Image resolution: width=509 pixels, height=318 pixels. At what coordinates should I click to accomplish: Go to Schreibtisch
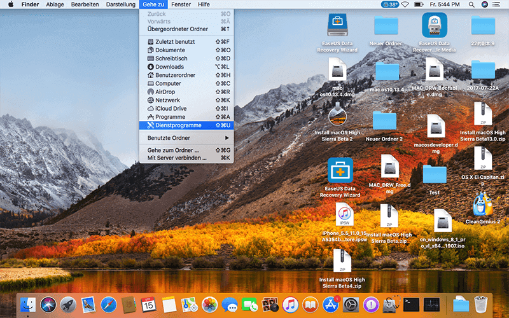[x=186, y=59]
